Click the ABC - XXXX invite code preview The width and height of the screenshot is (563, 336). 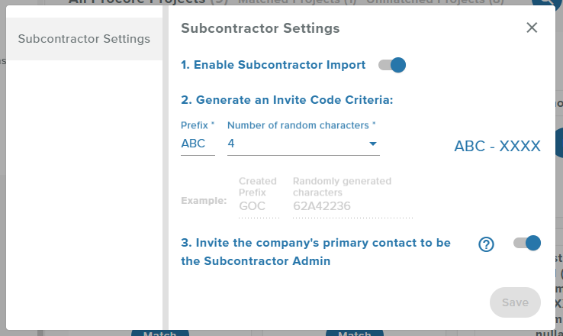click(497, 147)
